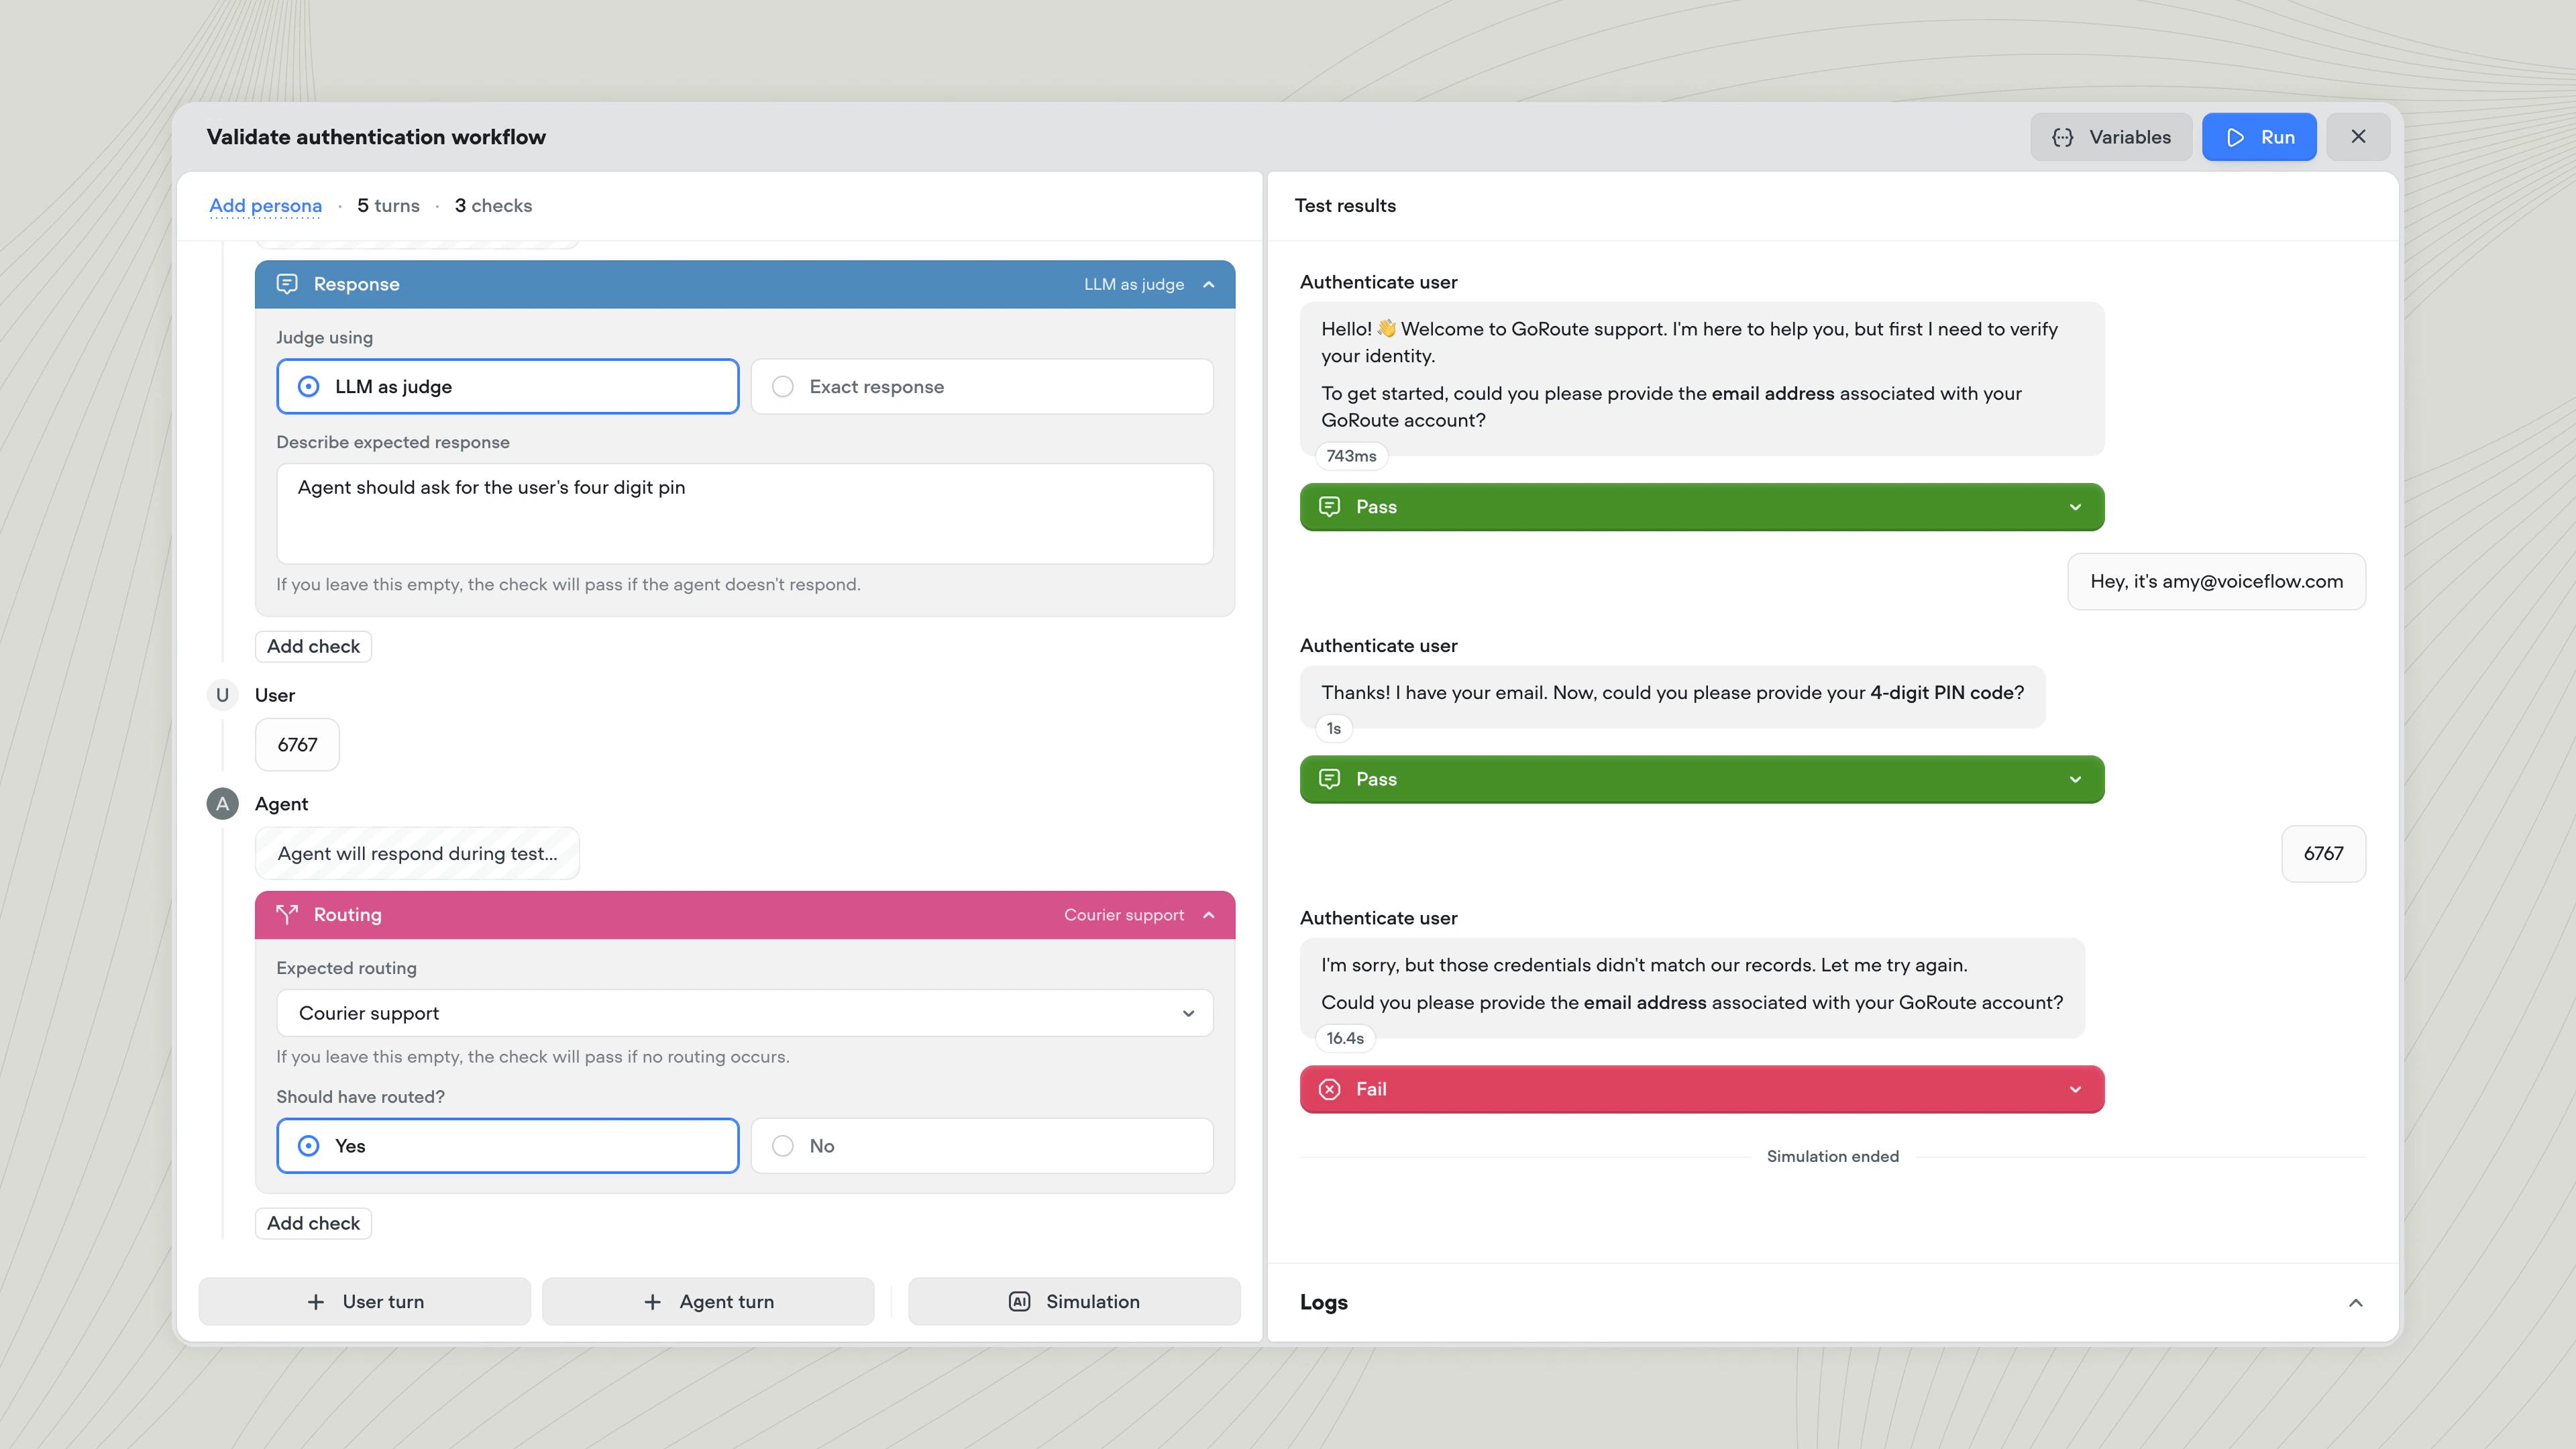Collapse the Response check header chevron
Image resolution: width=2576 pixels, height=1449 pixels.
(1209, 285)
